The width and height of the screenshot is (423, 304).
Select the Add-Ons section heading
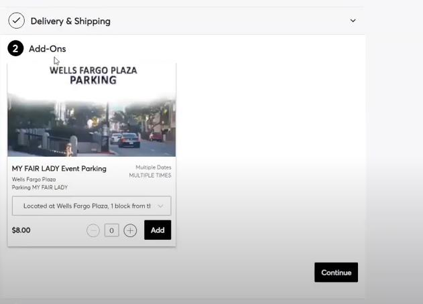[47, 49]
